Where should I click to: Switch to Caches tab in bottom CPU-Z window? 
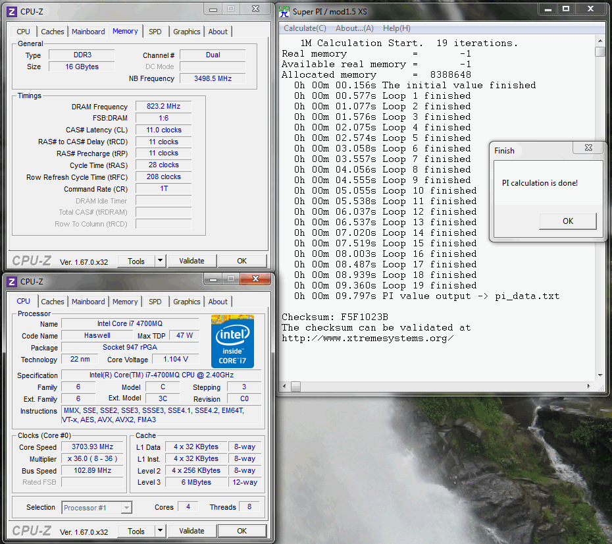[x=52, y=302]
